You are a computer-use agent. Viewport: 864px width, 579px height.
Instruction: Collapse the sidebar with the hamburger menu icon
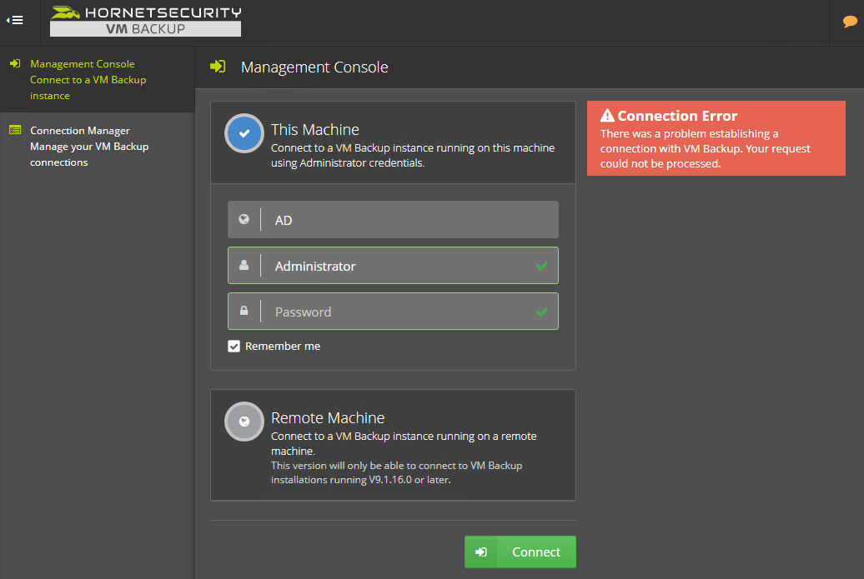click(x=15, y=20)
